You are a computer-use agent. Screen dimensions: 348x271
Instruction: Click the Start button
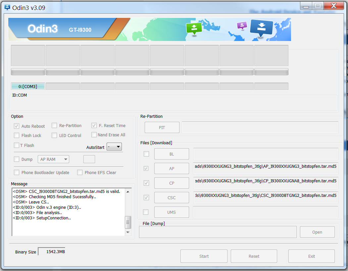click(x=204, y=256)
